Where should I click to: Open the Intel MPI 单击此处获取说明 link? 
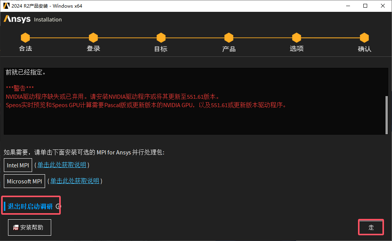(x=61, y=165)
